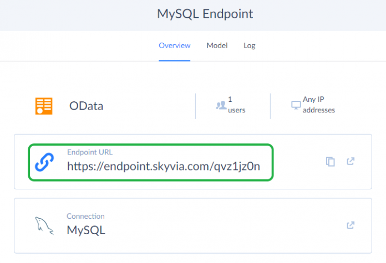386x263 pixels.
Task: Open the endpoint URL in new window
Action: (351, 161)
